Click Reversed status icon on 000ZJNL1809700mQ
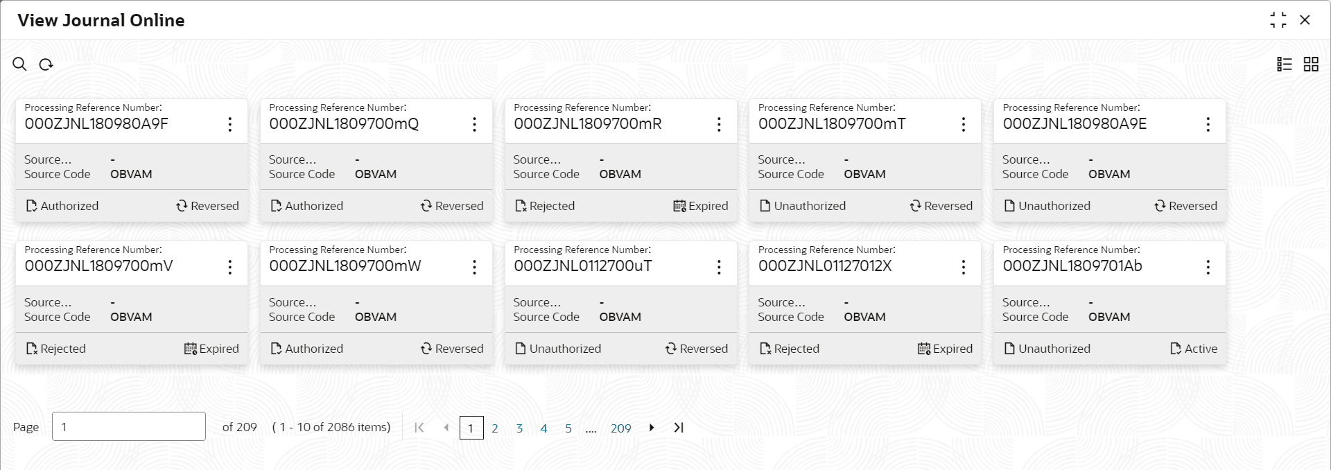 pyautogui.click(x=426, y=206)
